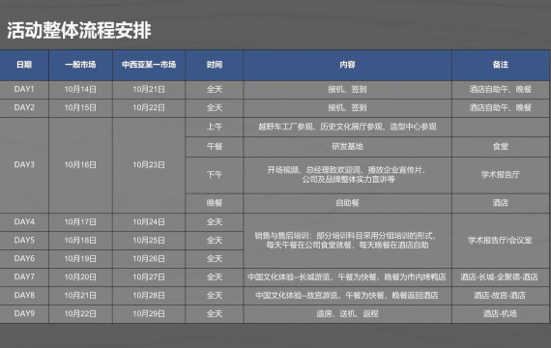This screenshot has height=348, width=551.
Task: Select the 上午 time cell
Action: 215,127
